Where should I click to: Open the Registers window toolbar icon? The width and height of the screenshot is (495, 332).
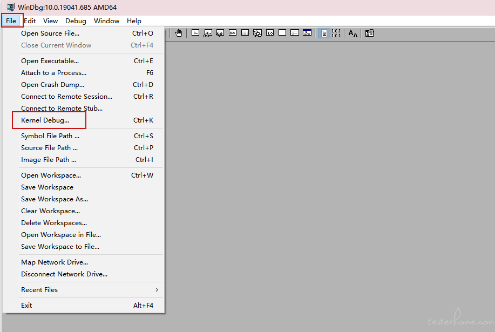(233, 33)
